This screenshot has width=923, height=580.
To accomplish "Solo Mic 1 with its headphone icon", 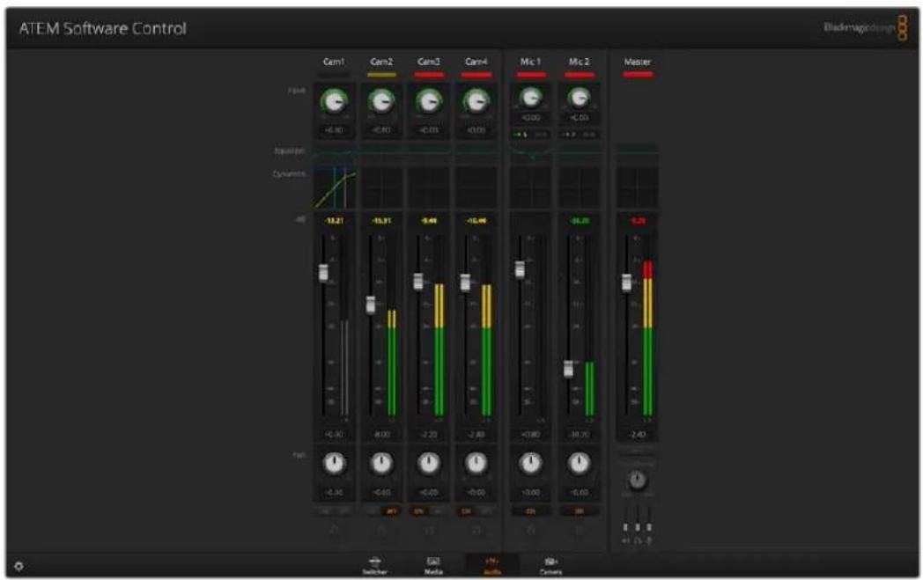I will 530,530.
